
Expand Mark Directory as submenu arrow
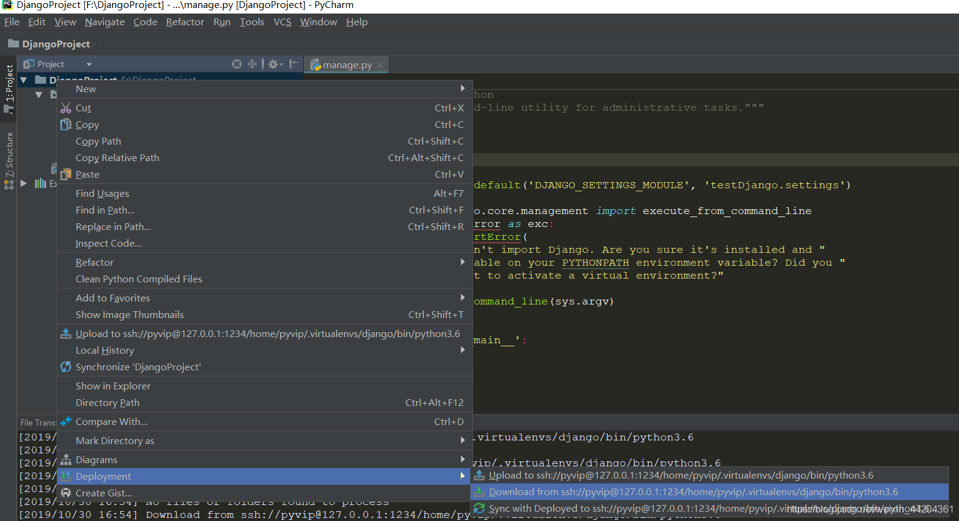tap(463, 440)
